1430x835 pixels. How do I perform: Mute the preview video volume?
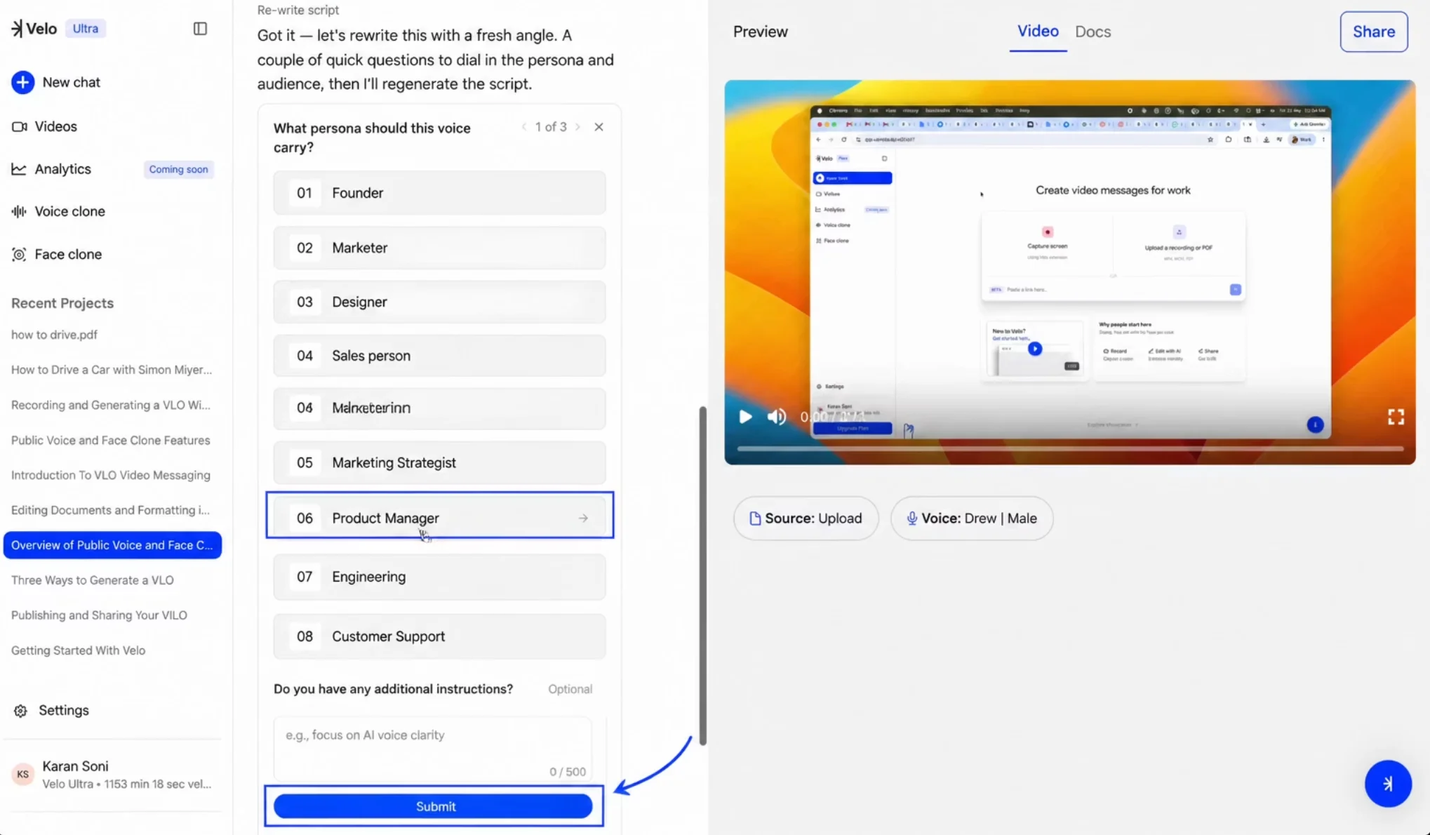(x=776, y=417)
